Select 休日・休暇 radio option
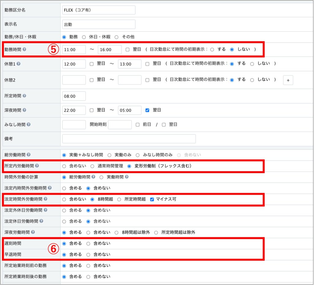 point(84,37)
